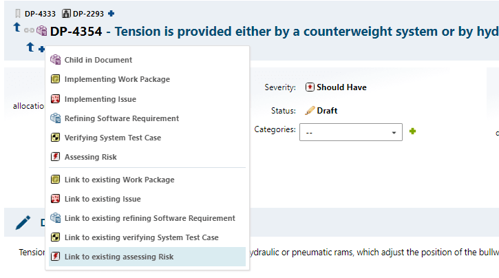Viewport: 499px width, 278px height.
Task: Click the blue plus next to DP-2293
Action: click(x=112, y=13)
